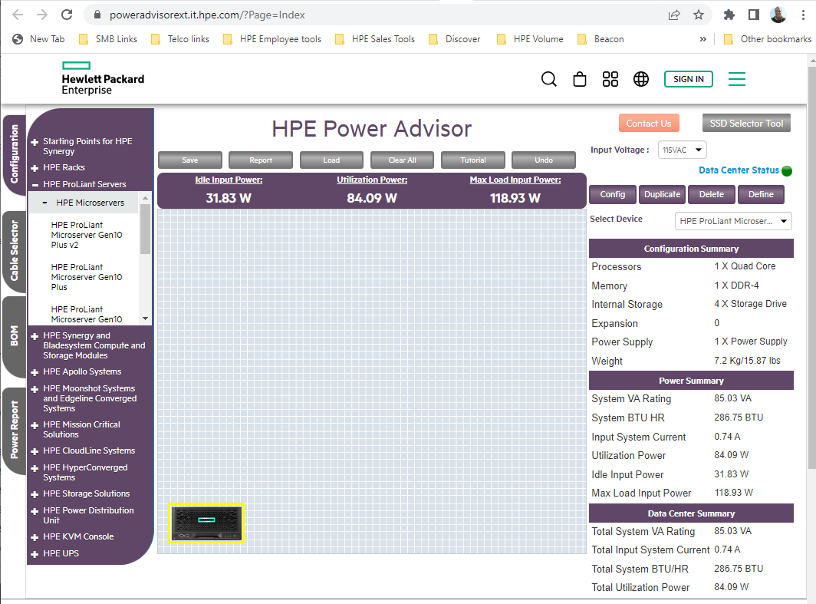Open the shopping bag cart icon
The height and width of the screenshot is (604, 816).
[x=579, y=79]
